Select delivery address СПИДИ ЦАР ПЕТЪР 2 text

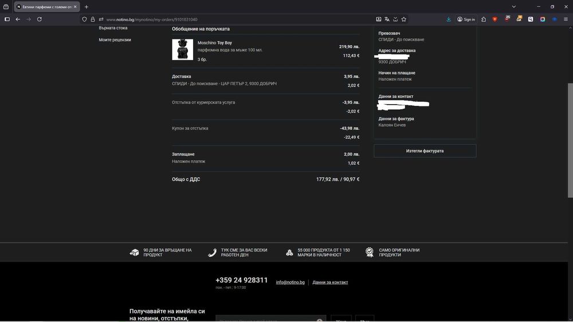225,84
